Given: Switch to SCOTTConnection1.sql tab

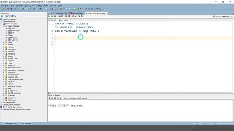Looking at the screenshot, I should tap(58, 13).
